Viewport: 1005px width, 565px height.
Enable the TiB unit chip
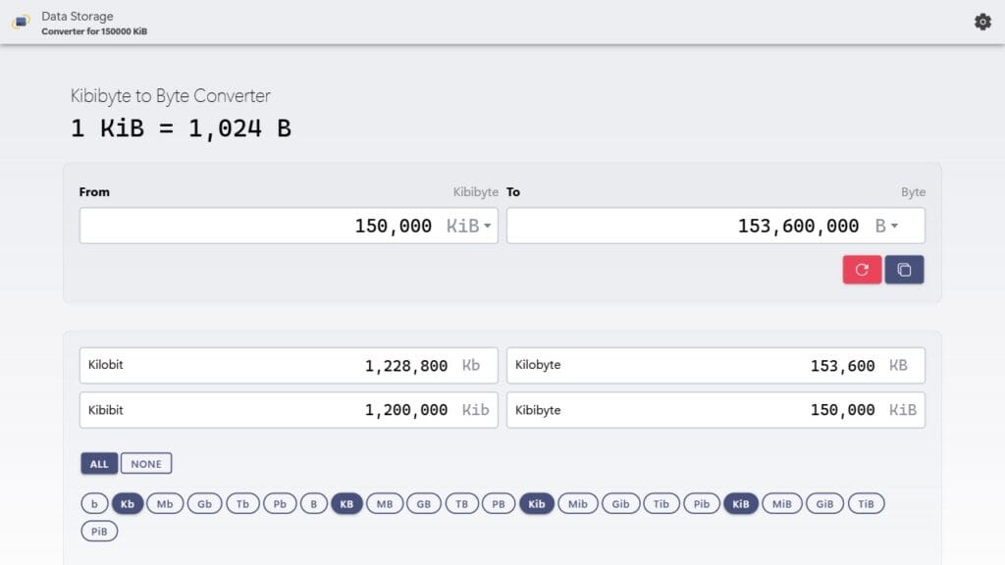tap(866, 504)
